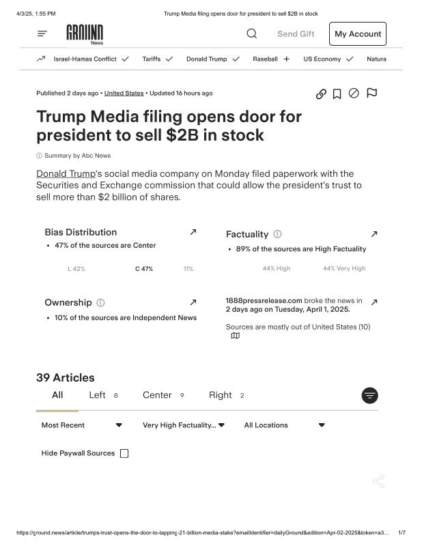The height and width of the screenshot is (546, 422).
Task: Copy article link with chain icon
Action: [x=321, y=94]
